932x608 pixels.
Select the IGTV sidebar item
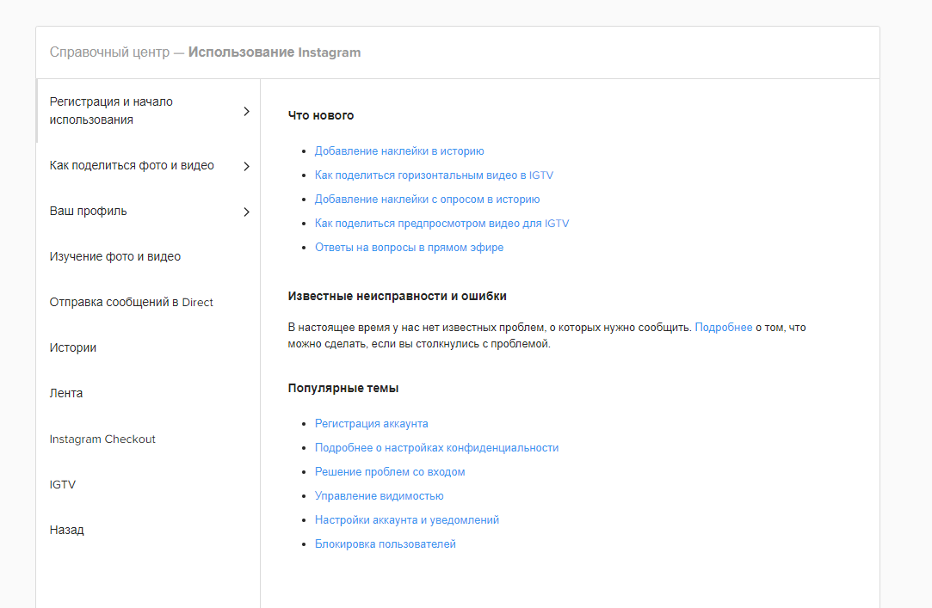(63, 484)
